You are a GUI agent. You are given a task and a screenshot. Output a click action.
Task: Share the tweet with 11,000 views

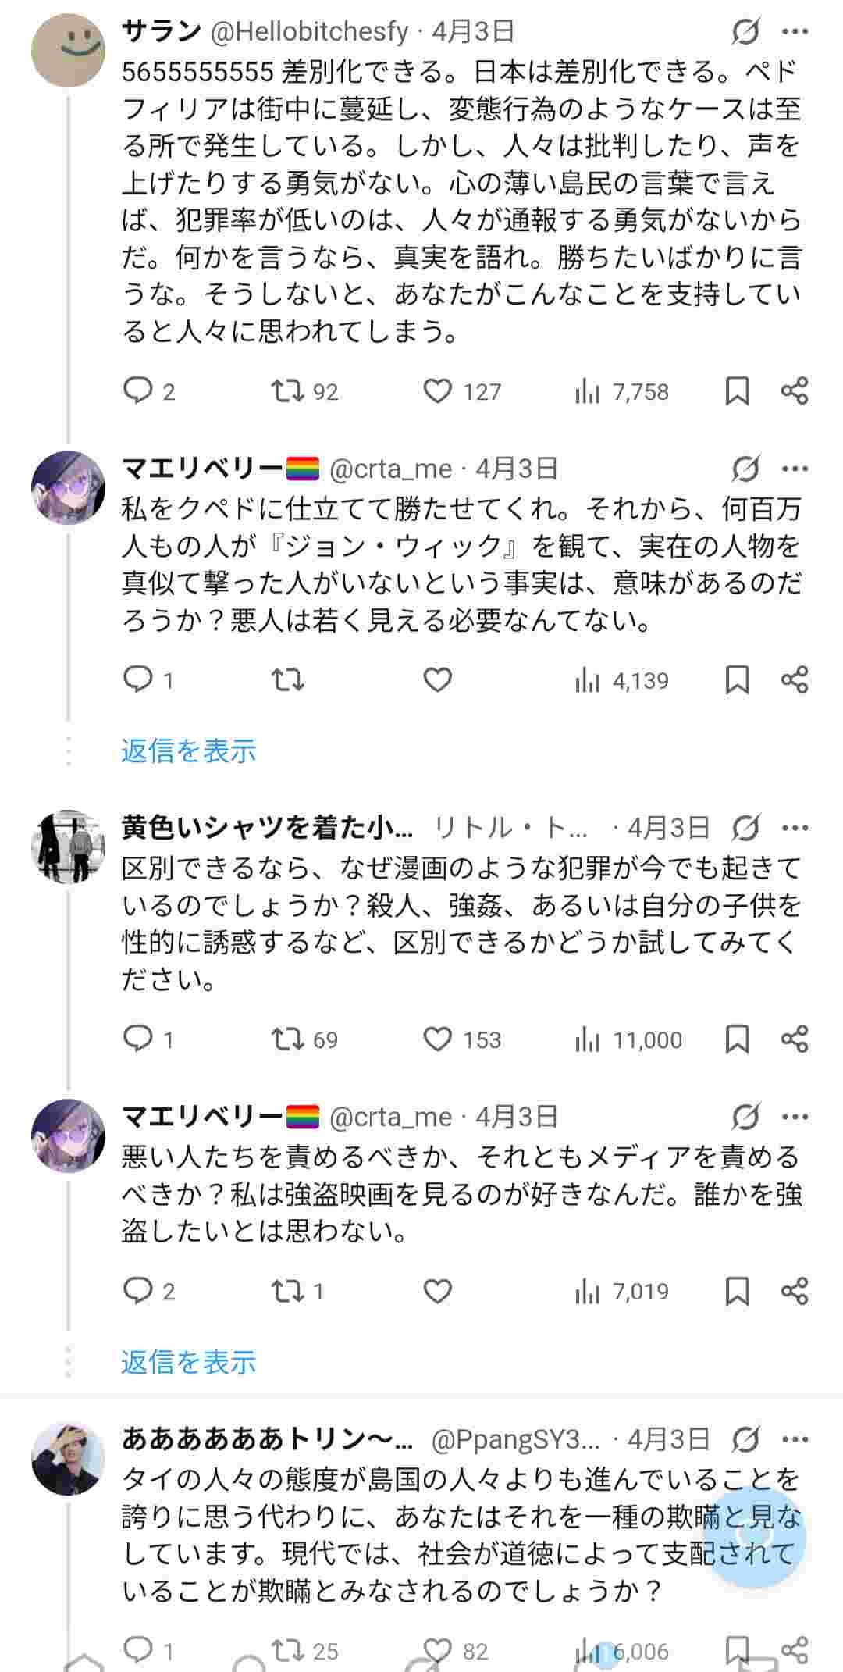(795, 1039)
